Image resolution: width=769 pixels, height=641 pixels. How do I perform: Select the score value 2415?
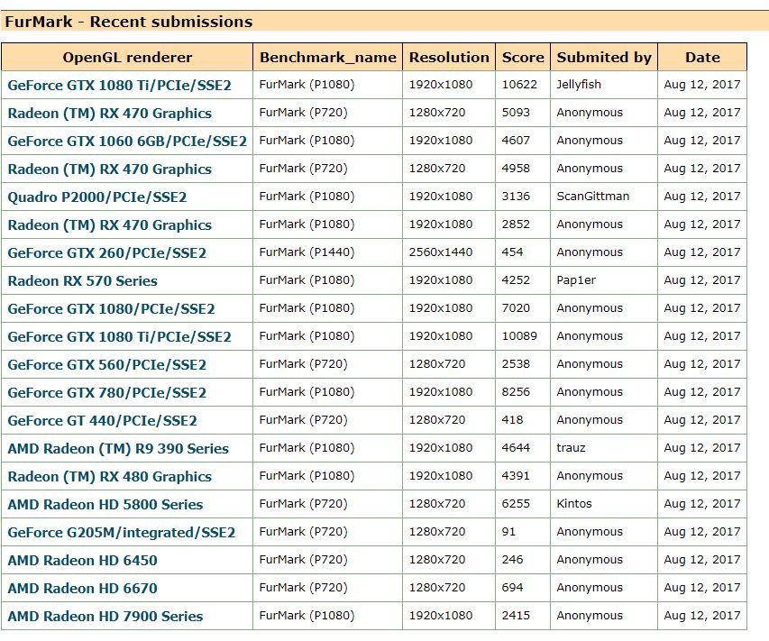(x=516, y=616)
